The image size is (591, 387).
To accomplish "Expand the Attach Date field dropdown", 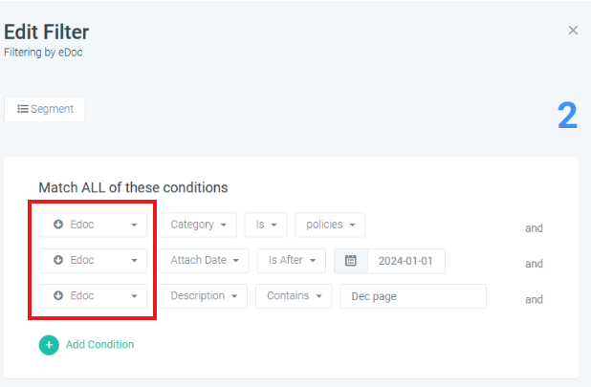I will 204,261.
